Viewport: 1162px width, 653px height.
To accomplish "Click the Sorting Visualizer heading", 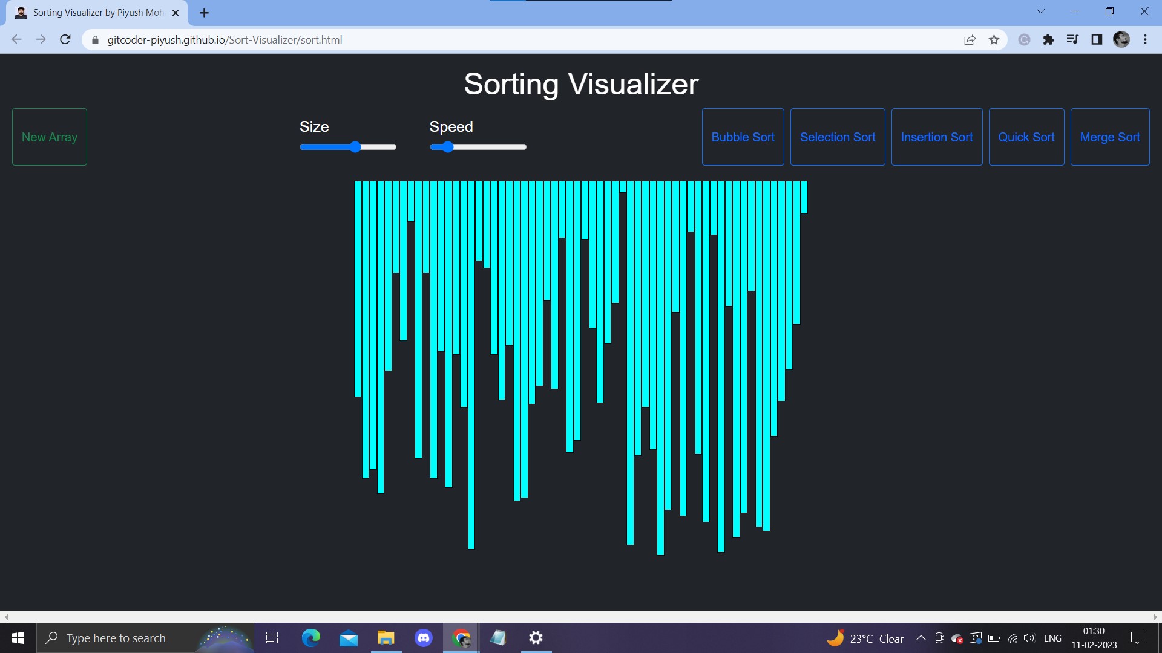I will pos(581,83).
